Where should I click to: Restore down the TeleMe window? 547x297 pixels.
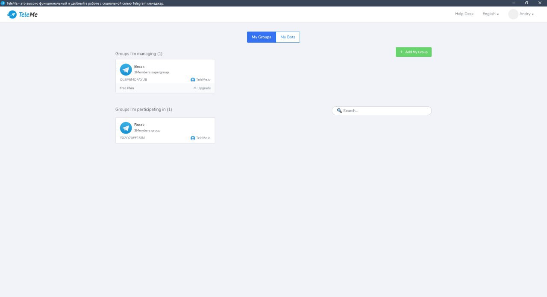526,3
